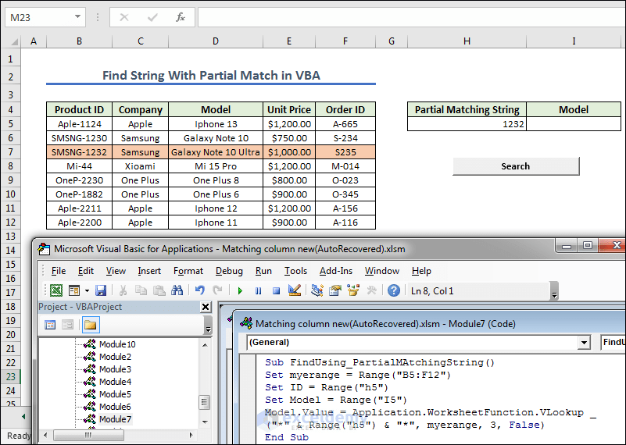626x445 pixels.
Task: Click View Code icon in Project pane
Action: (x=50, y=325)
